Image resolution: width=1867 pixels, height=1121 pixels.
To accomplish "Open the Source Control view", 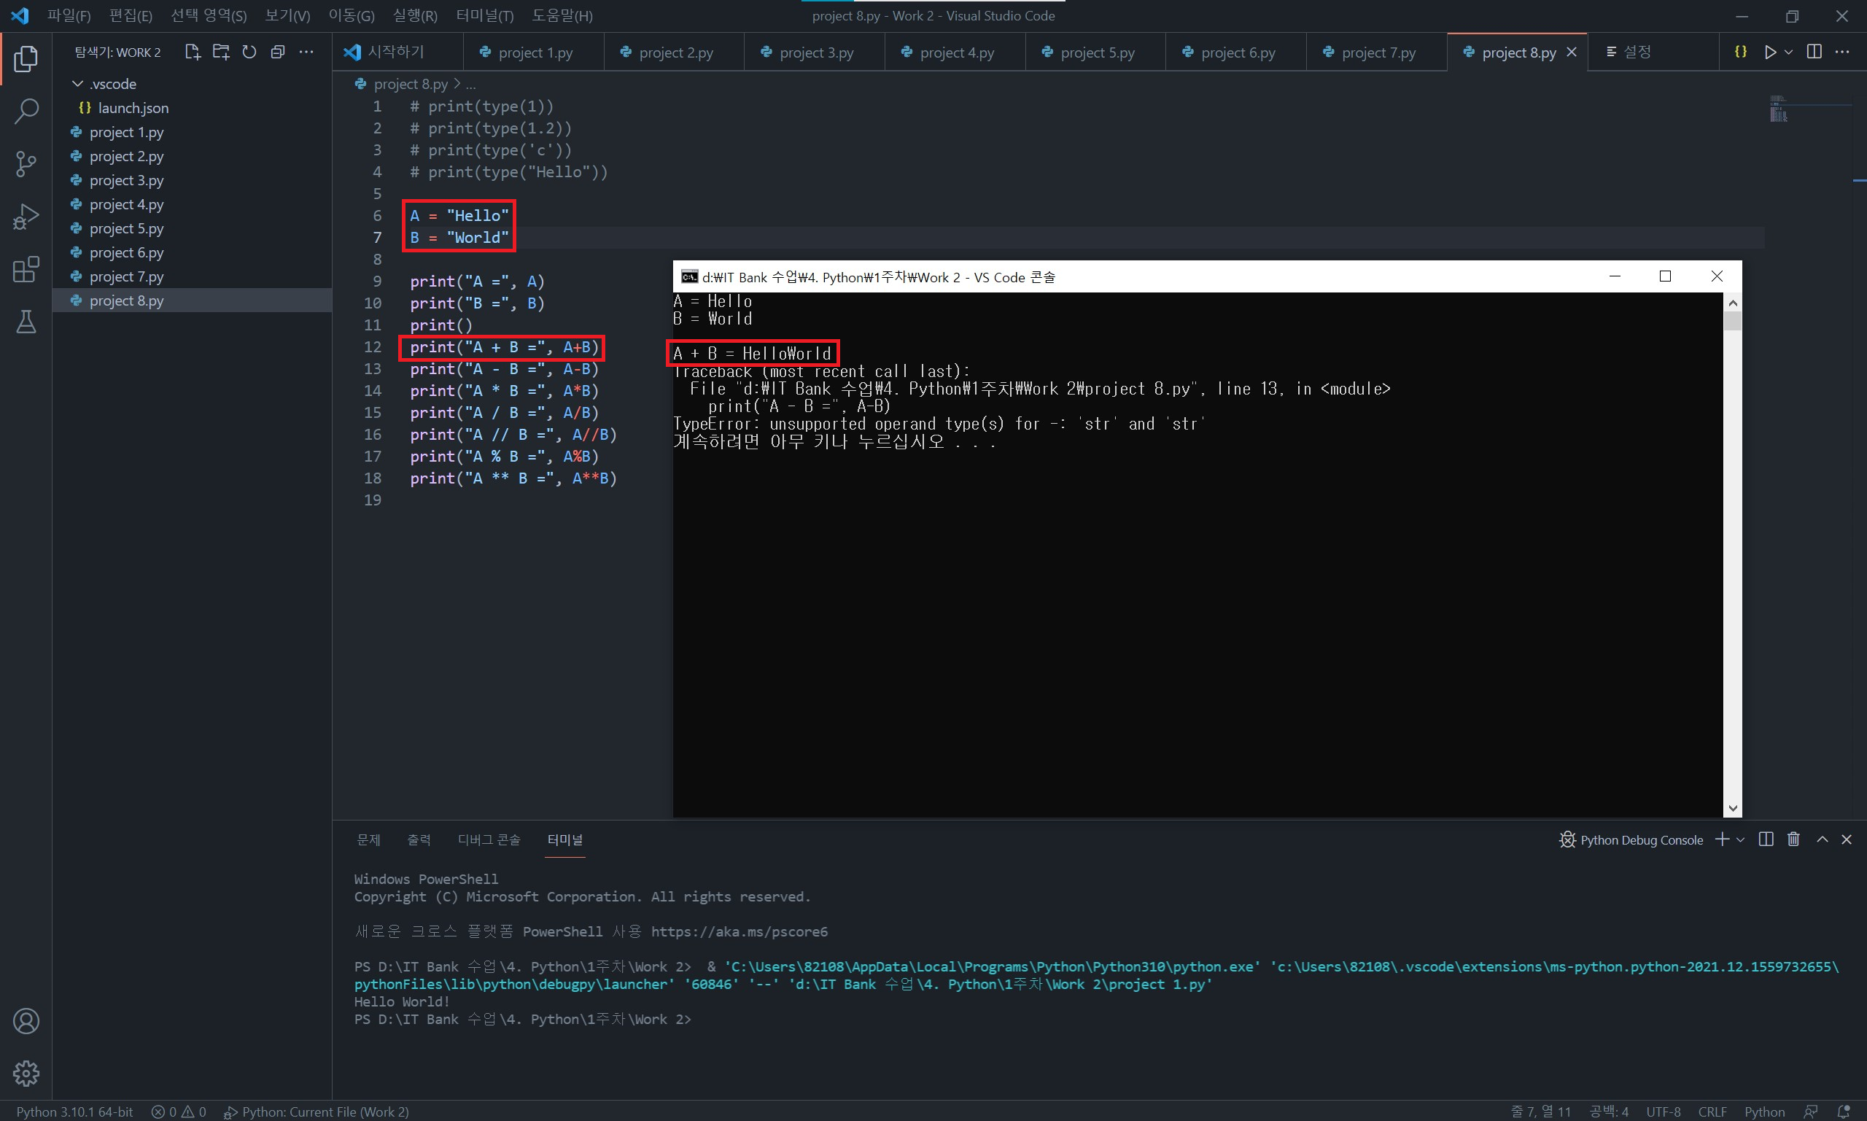I will point(26,163).
